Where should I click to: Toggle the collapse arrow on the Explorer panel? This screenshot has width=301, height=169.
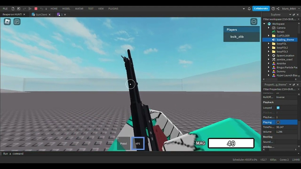pos(290,14)
